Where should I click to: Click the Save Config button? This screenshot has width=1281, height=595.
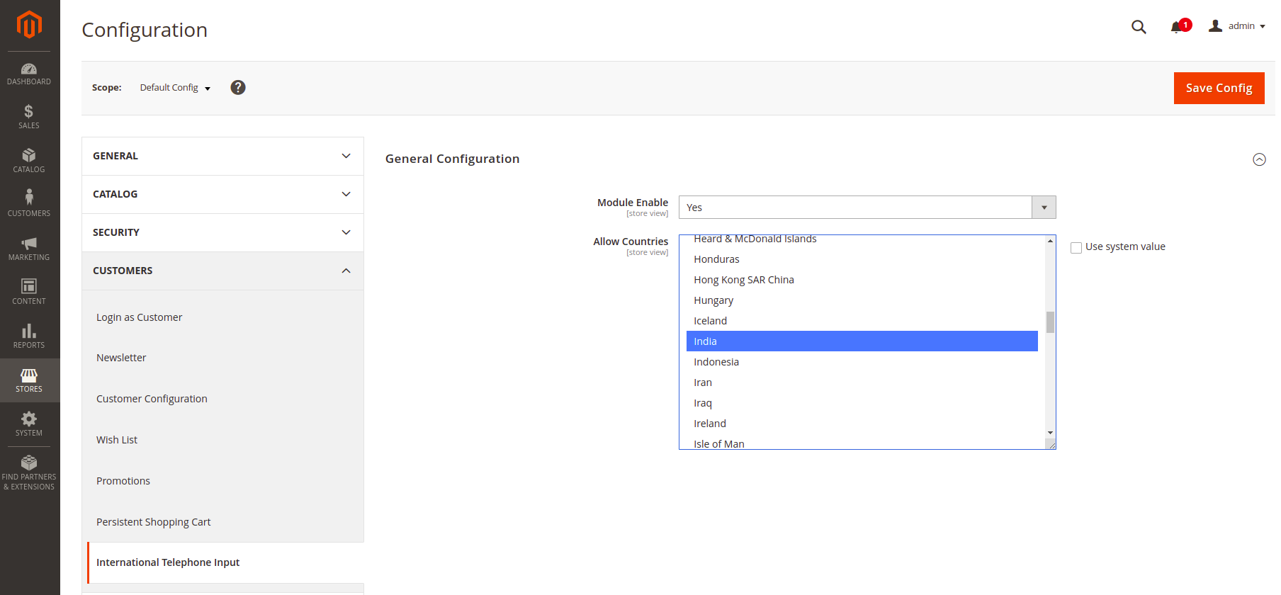tap(1219, 88)
